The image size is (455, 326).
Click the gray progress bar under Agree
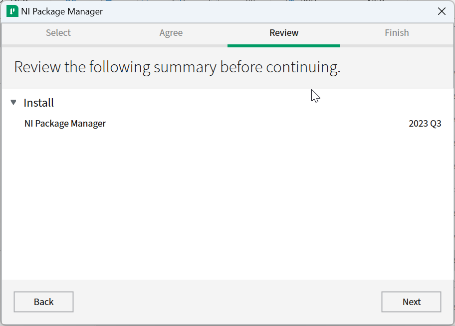pyautogui.click(x=171, y=46)
